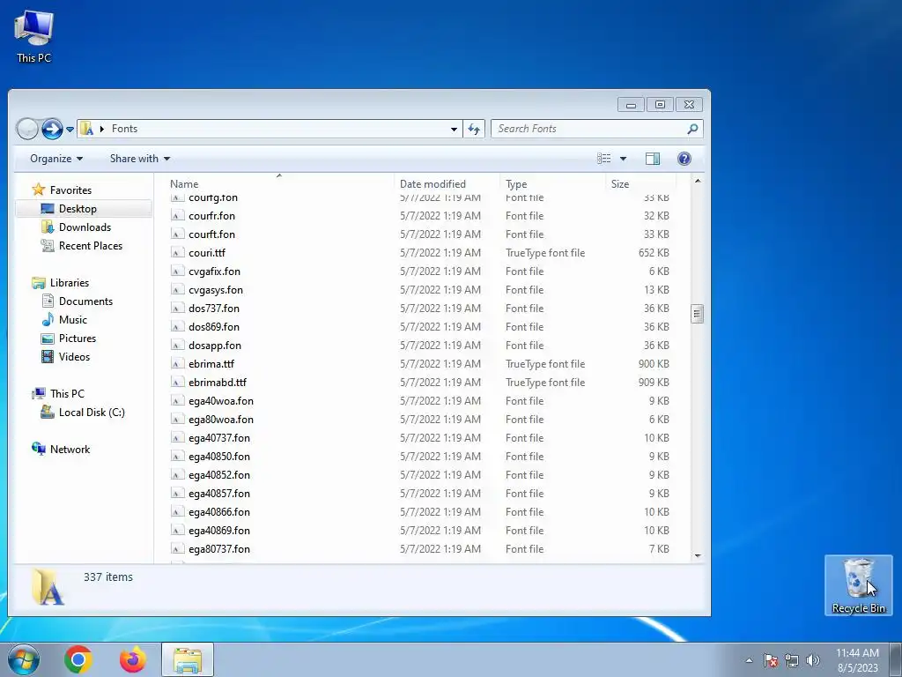Viewport: 902px width, 677px height.
Task: Open the Share with menu
Action: 140,159
